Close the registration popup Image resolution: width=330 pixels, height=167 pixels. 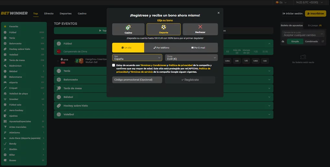pos(218,13)
